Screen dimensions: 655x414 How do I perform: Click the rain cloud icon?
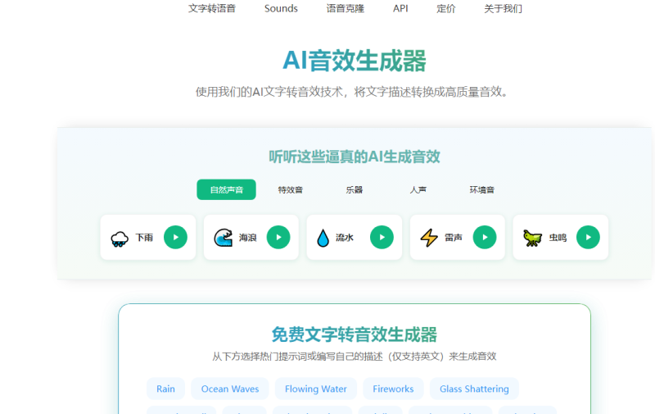tap(120, 239)
